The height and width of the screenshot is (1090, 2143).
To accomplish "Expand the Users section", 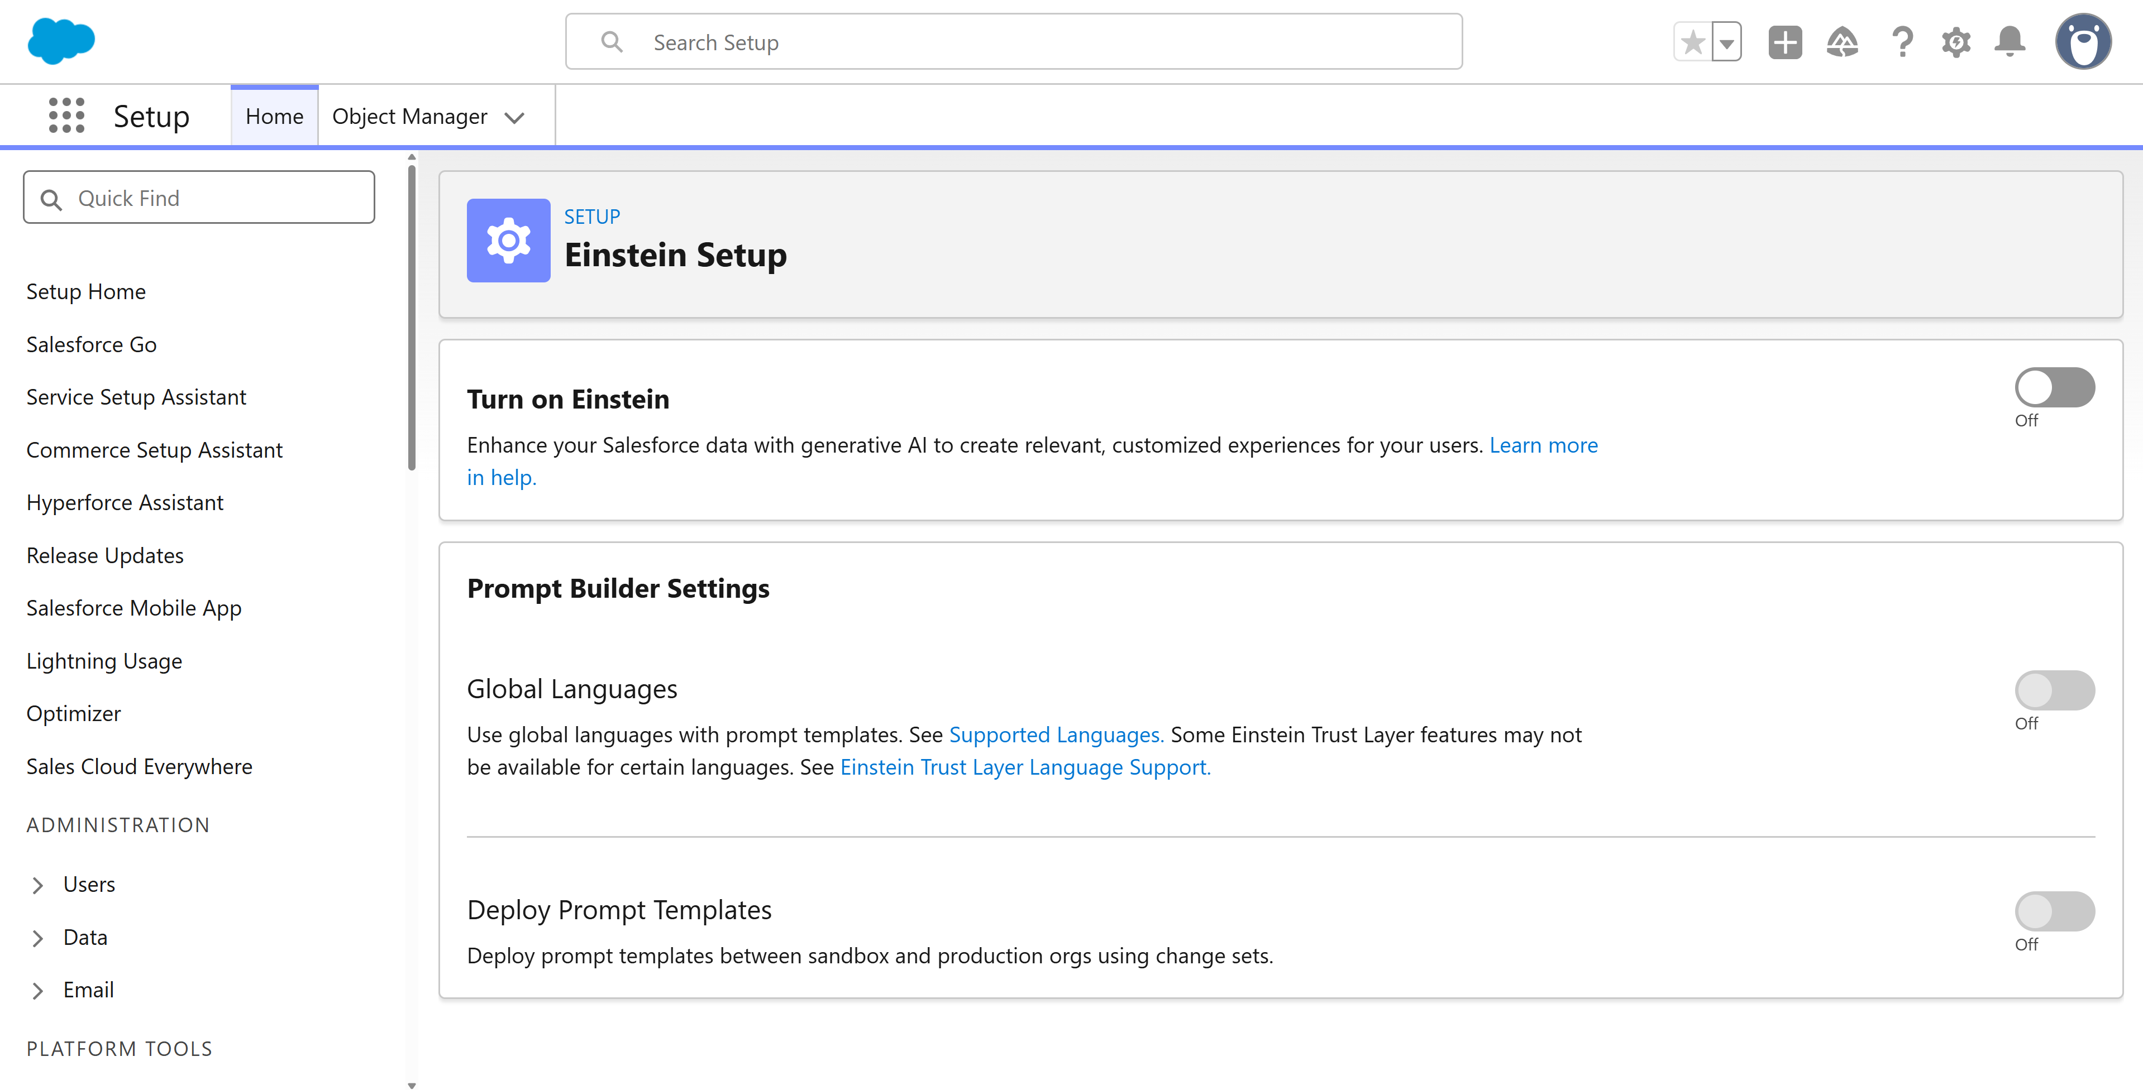I will point(37,885).
